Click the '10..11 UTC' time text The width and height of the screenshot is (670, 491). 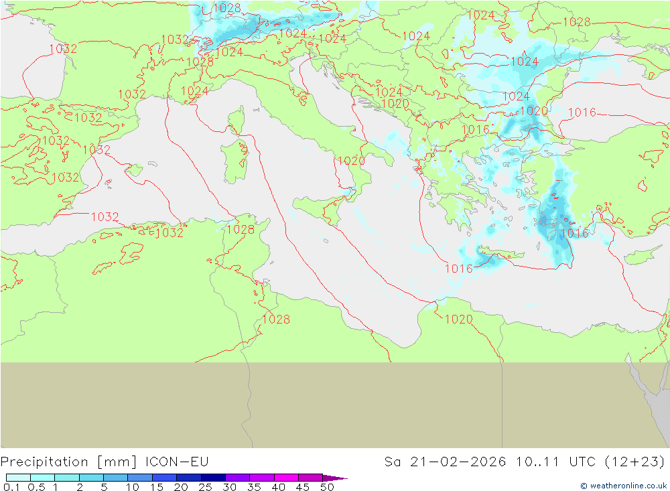click(555, 462)
